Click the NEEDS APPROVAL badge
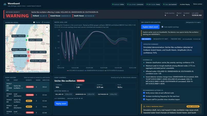The image size is (207, 116). pyautogui.click(x=193, y=106)
